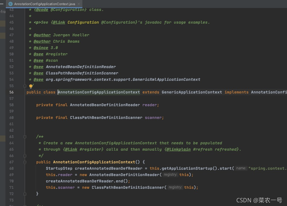
Task: Click ClassPathBeanDefinitionScanner type on line 60
Action: [106, 118]
